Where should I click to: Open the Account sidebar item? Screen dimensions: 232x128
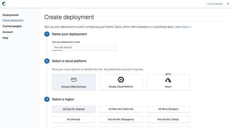click(8, 32)
